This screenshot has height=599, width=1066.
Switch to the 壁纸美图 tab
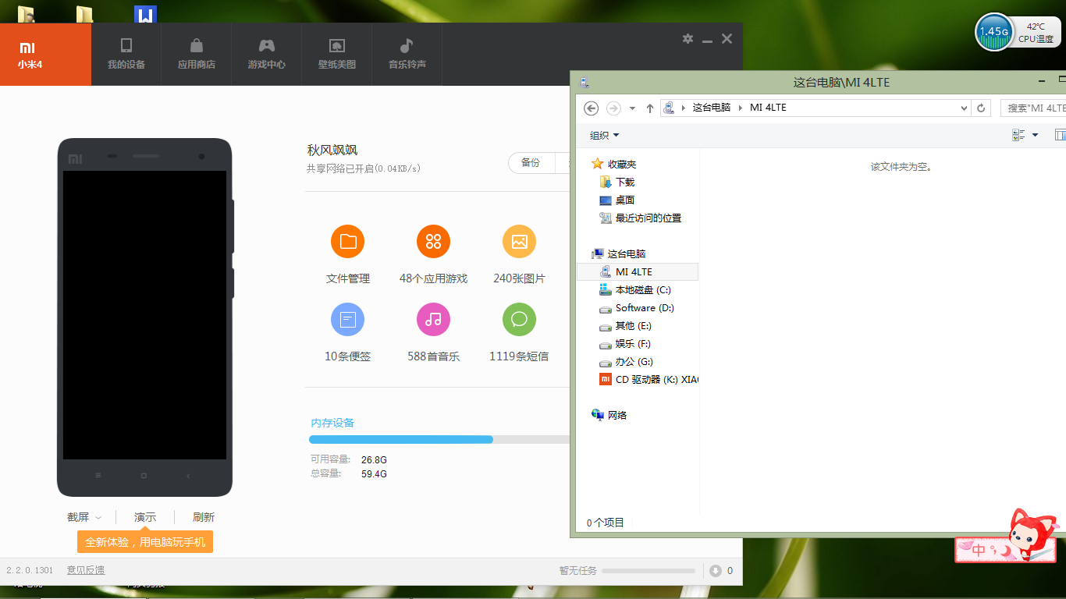pos(337,54)
